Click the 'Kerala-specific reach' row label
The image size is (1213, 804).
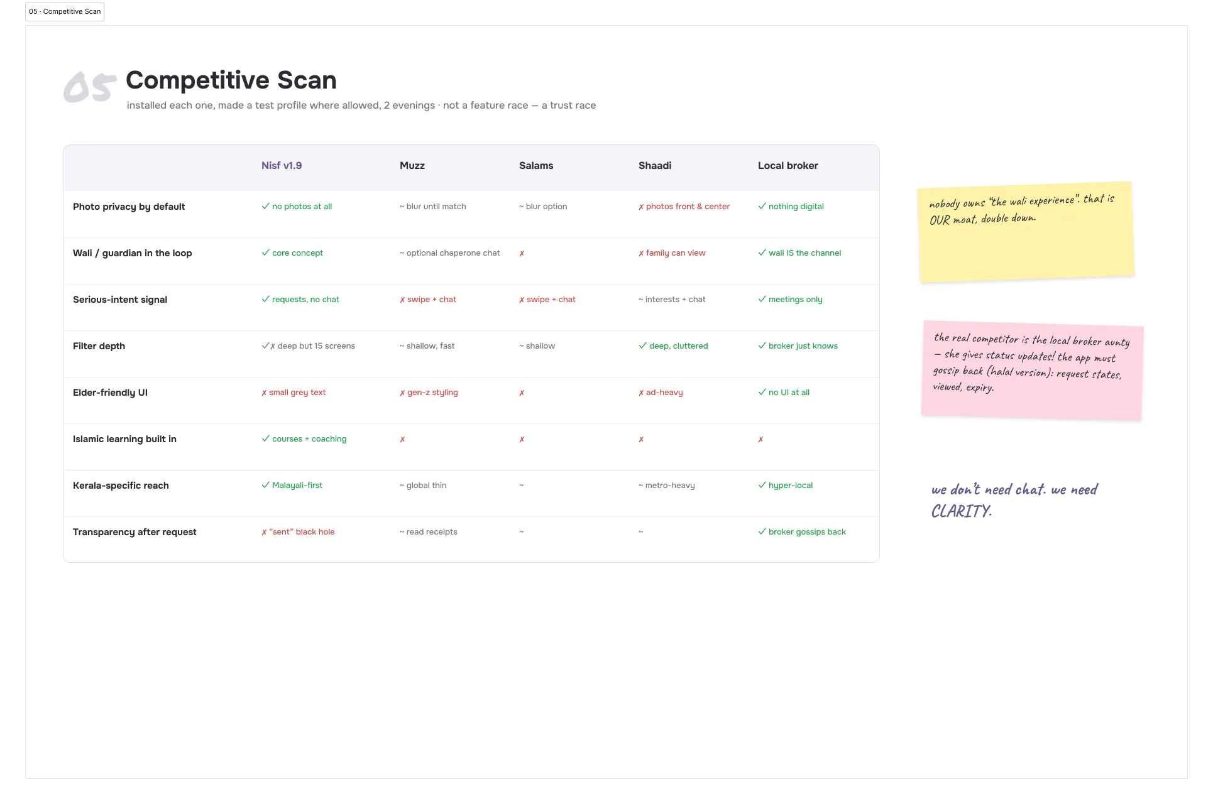click(121, 486)
